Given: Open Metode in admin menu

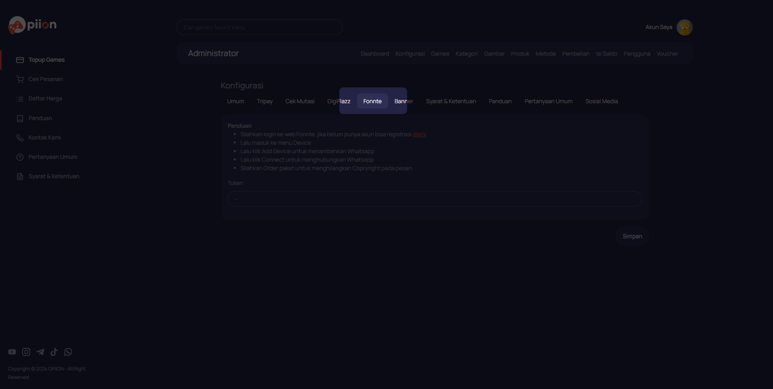Looking at the screenshot, I should tap(546, 54).
